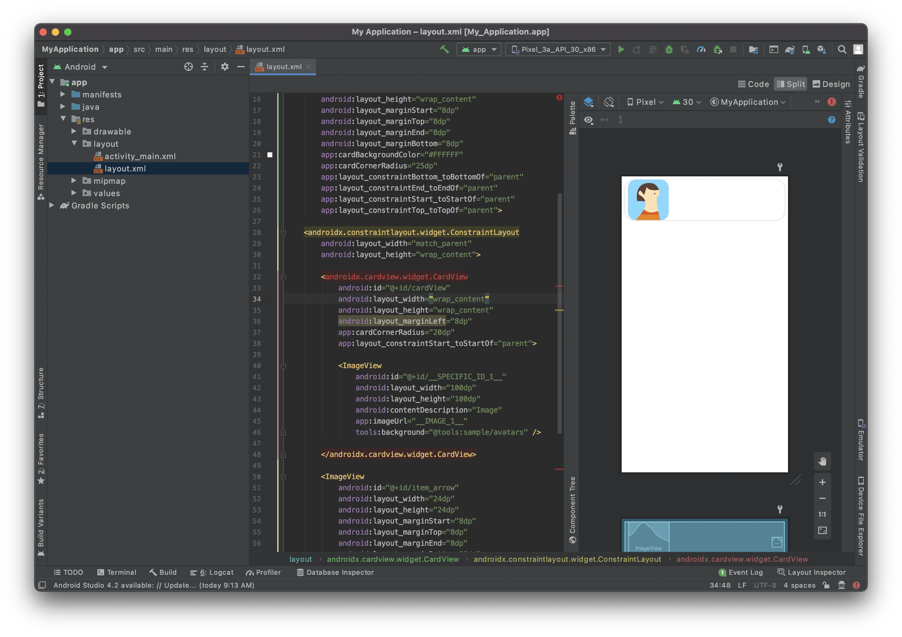
Task: Click the avatar image in the design preview
Action: coord(648,200)
